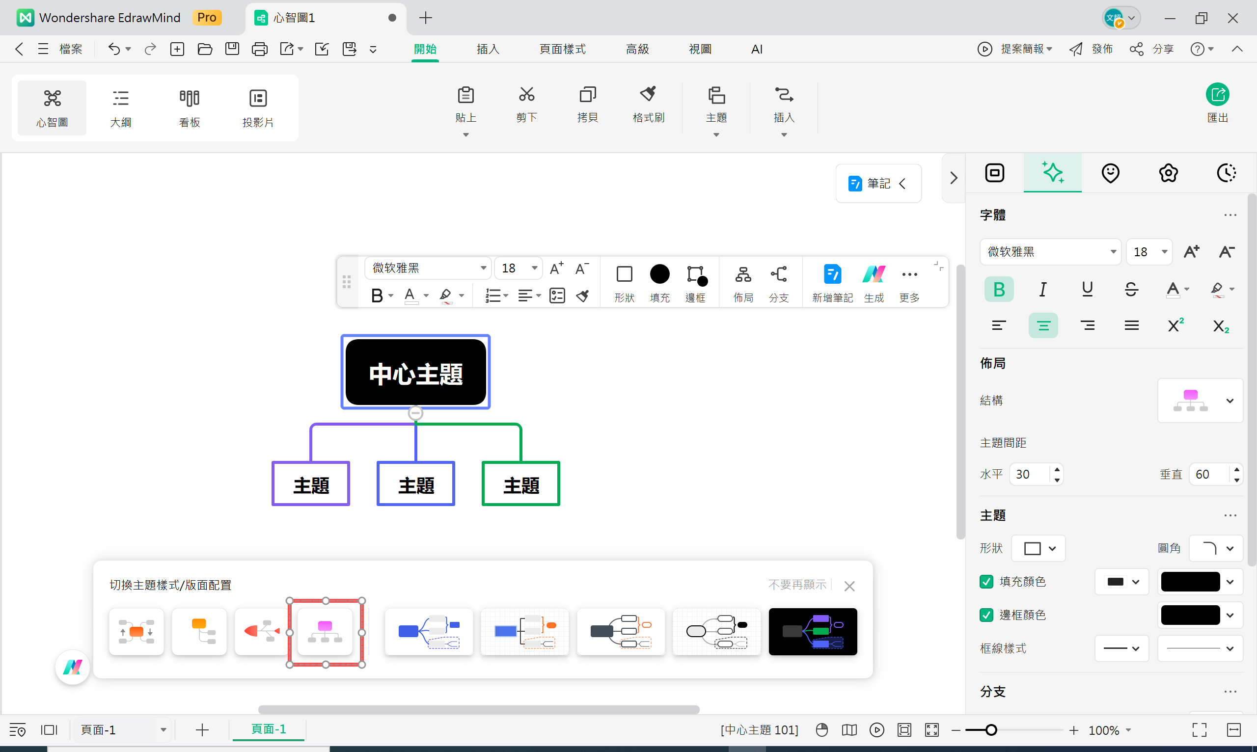Click the strikethrough text icon
The width and height of the screenshot is (1257, 752).
[x=1131, y=289]
